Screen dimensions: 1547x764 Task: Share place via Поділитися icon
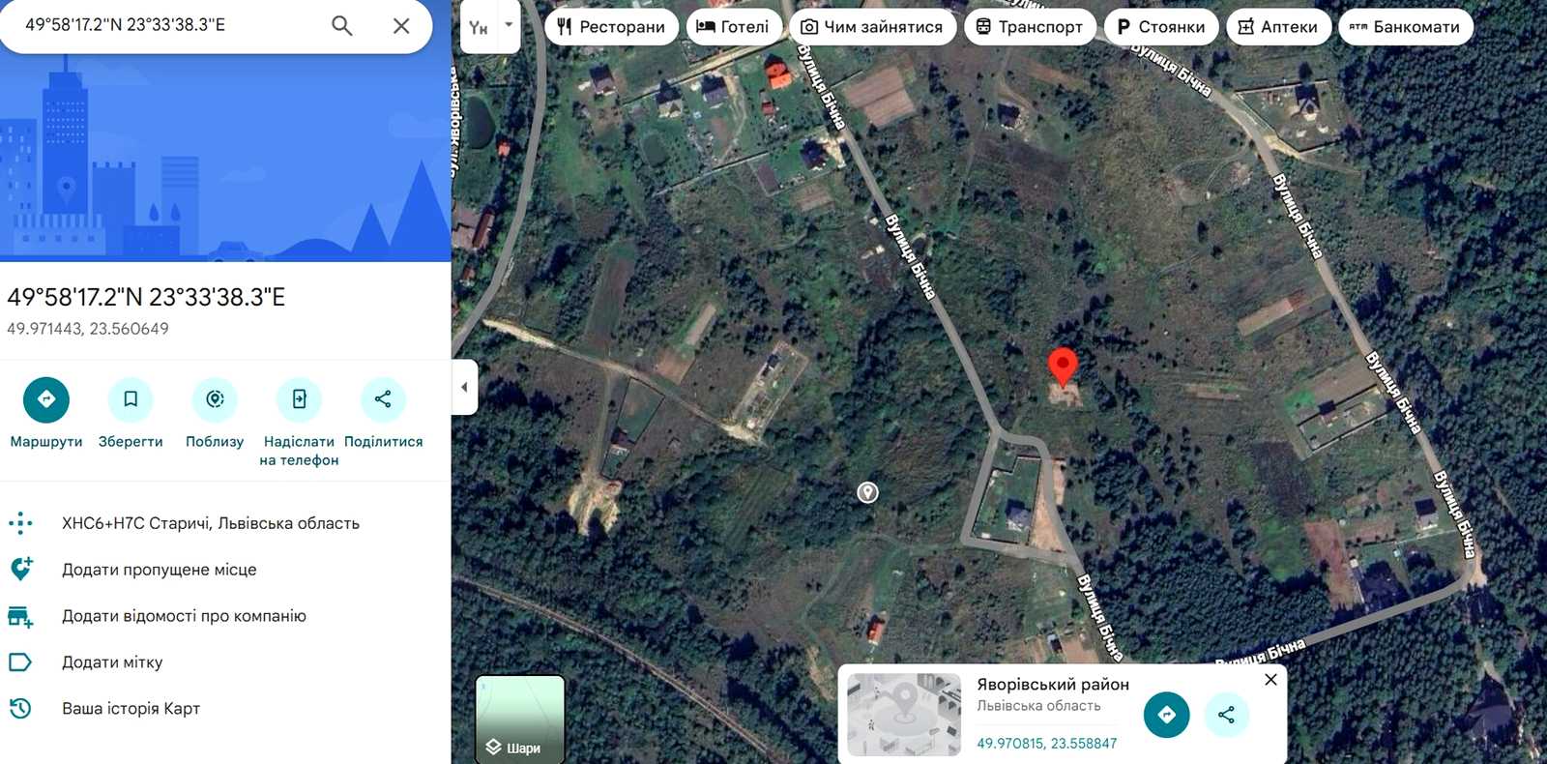[x=383, y=399]
